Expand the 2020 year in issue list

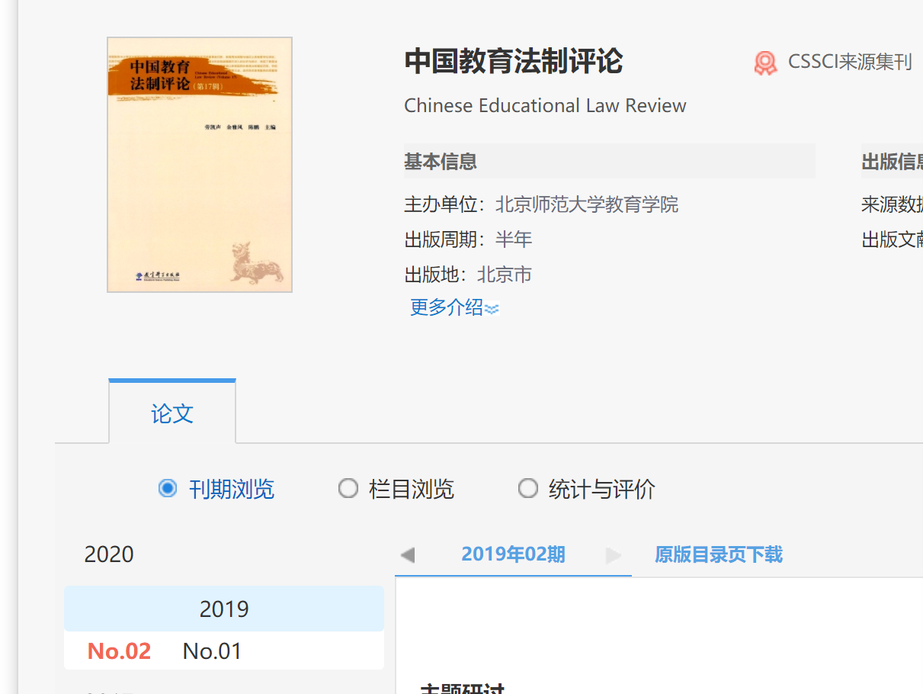[109, 554]
